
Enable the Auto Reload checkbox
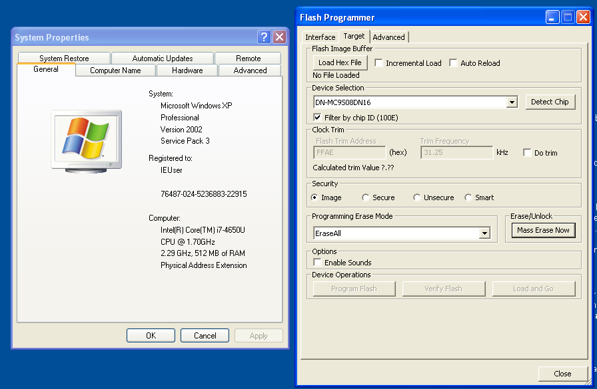coord(453,63)
